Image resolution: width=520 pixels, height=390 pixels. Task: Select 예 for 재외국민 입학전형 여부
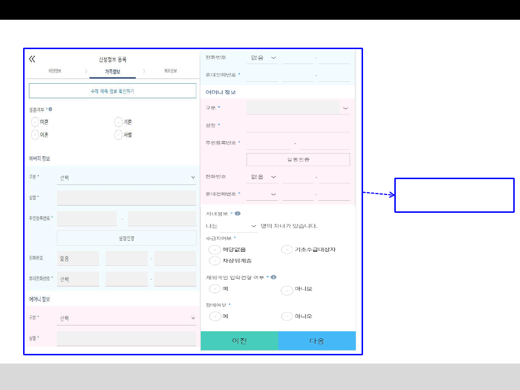215,289
